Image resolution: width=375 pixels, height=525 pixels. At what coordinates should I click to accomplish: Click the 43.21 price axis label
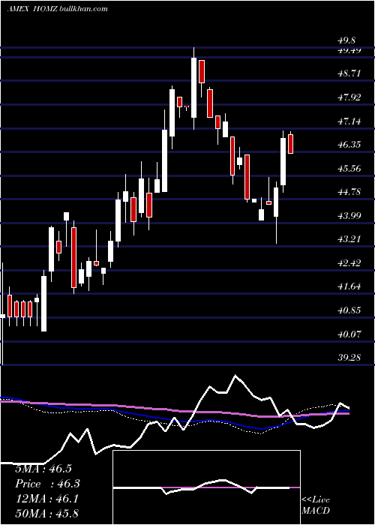(x=349, y=239)
